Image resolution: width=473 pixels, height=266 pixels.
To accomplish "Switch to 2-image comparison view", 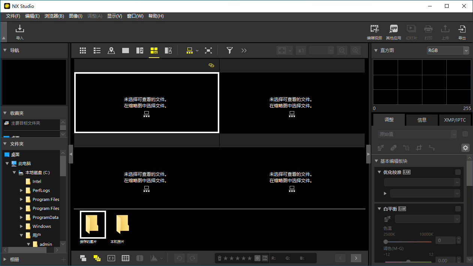I will click(x=139, y=50).
